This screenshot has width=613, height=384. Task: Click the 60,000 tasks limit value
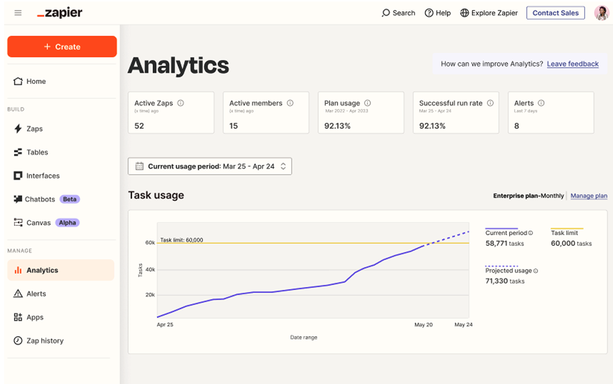pyautogui.click(x=571, y=243)
